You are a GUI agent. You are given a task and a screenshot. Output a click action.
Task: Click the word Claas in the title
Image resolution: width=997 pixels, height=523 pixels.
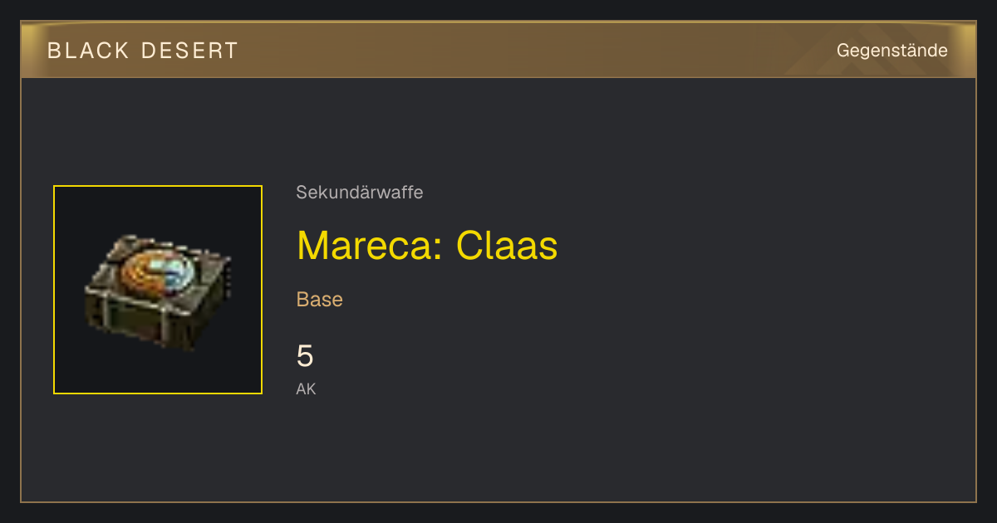point(507,245)
